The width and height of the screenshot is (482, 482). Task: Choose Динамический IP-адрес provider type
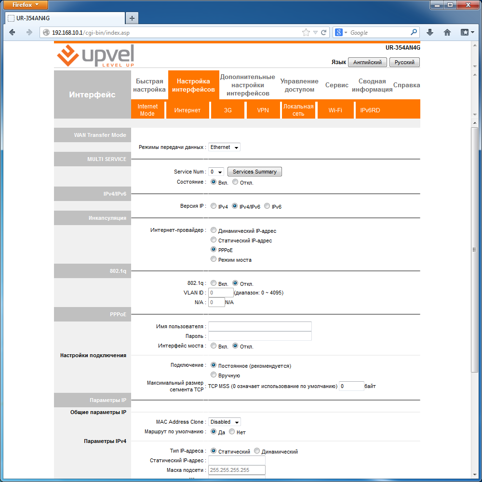214,230
